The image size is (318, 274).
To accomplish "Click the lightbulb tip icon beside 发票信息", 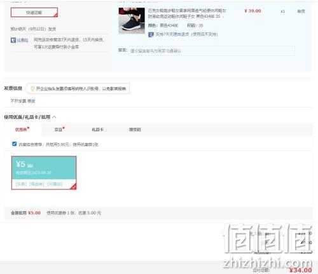I will pos(32,88).
